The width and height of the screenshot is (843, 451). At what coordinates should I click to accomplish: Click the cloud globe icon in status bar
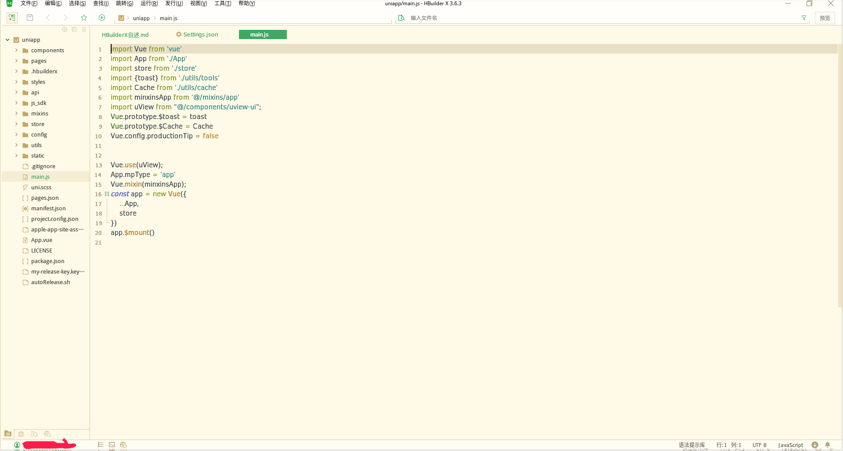123,445
